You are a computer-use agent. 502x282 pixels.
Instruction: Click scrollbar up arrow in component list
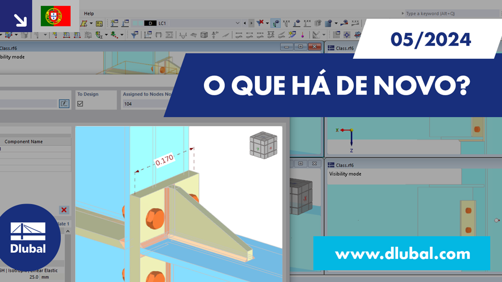coord(68,231)
